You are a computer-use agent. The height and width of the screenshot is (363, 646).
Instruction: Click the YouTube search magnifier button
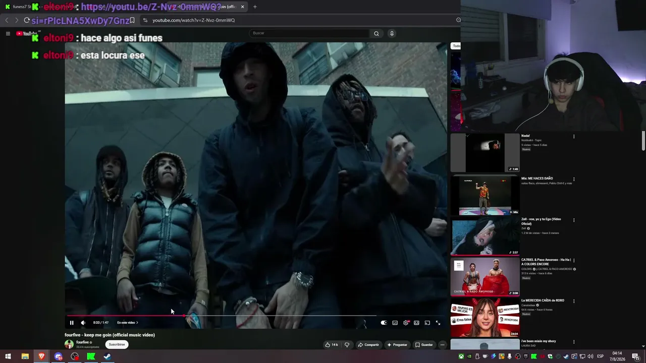click(376, 33)
